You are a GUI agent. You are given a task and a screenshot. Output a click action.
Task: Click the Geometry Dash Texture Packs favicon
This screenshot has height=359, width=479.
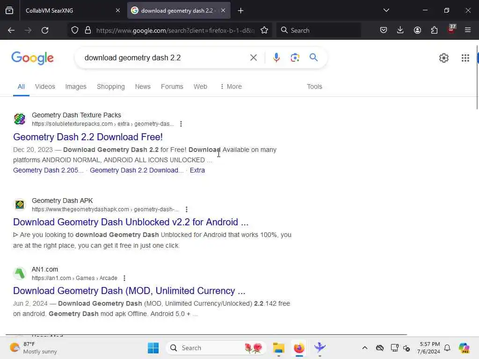[x=20, y=119]
